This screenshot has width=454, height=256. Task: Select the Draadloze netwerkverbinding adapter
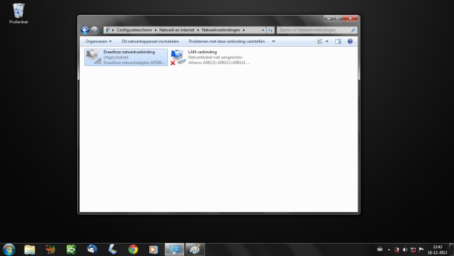[x=126, y=57]
